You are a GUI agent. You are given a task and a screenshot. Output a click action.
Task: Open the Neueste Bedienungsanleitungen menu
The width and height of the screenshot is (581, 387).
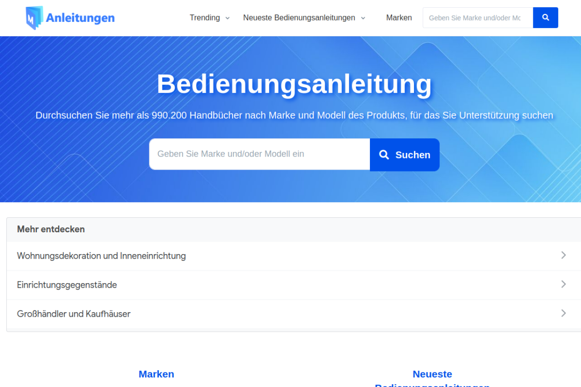point(299,18)
